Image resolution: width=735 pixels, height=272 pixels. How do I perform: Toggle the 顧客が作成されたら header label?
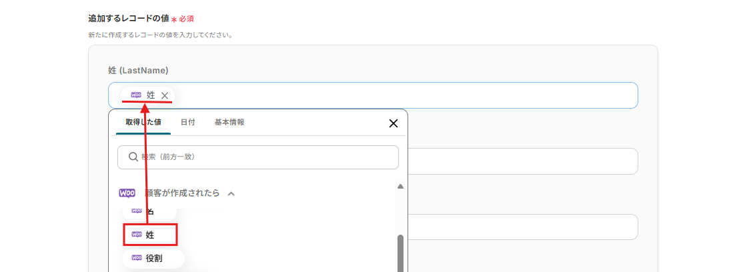pos(182,193)
